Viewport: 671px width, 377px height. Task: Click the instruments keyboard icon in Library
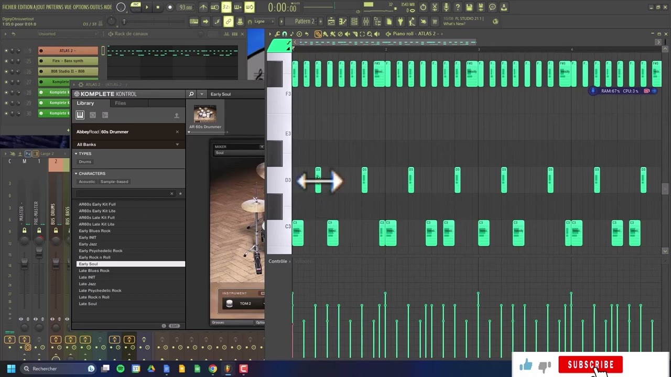click(80, 115)
